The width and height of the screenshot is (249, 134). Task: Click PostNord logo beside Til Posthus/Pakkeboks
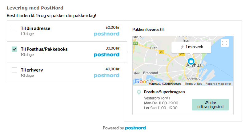106,55
